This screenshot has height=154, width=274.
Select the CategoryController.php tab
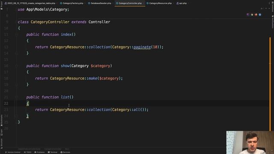(x=130, y=3)
